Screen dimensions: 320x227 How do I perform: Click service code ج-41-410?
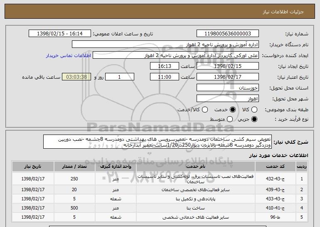(275, 208)
